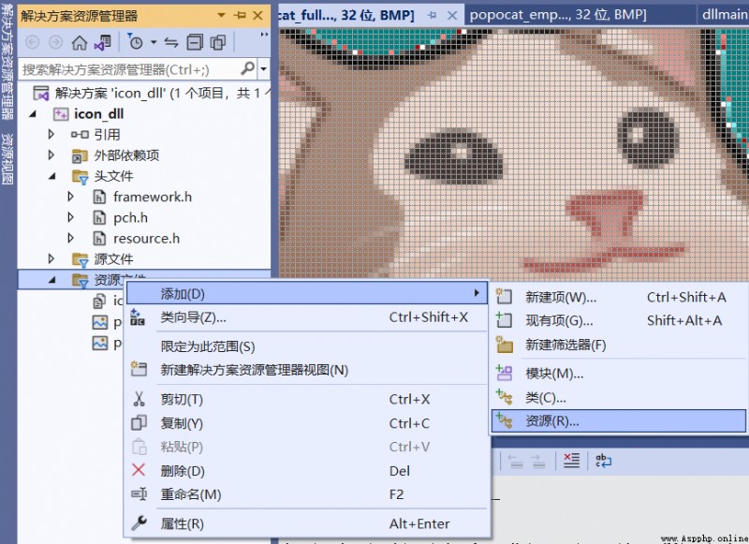The height and width of the screenshot is (544, 749).
Task: Switch views using the Visual Studio file icon
Action: [x=103, y=43]
